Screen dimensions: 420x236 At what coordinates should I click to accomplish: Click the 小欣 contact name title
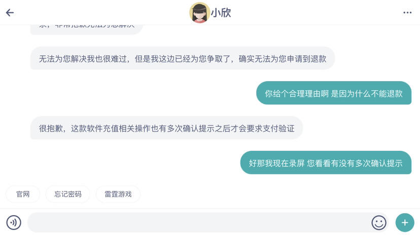click(x=221, y=13)
